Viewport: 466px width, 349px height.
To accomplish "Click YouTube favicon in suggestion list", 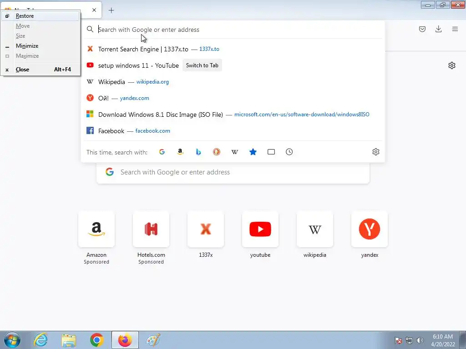I will [90, 65].
